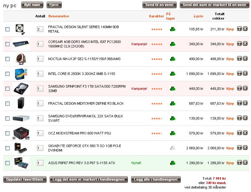Click quantity field for Fractal Design Silent Series fan
This screenshot has height=192, width=251.
pos(40,29)
